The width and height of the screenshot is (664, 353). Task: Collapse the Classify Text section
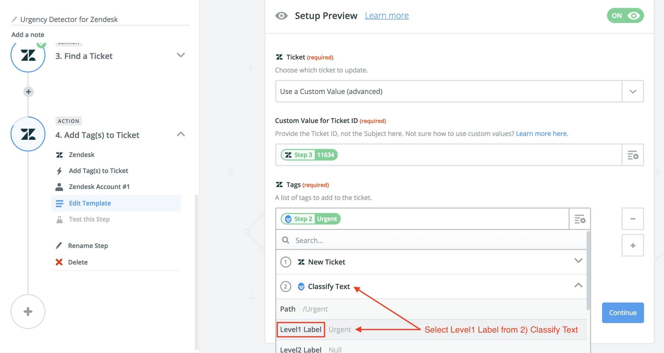pyautogui.click(x=578, y=285)
